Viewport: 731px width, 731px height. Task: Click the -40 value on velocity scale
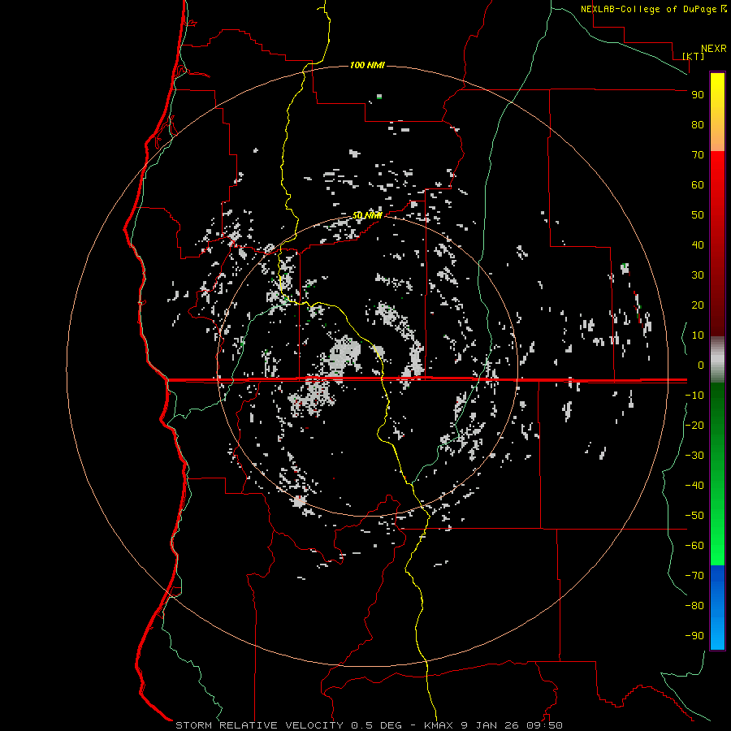tap(694, 486)
